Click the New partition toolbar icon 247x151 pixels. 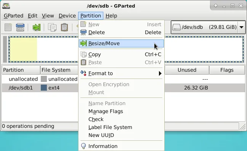click(8, 27)
